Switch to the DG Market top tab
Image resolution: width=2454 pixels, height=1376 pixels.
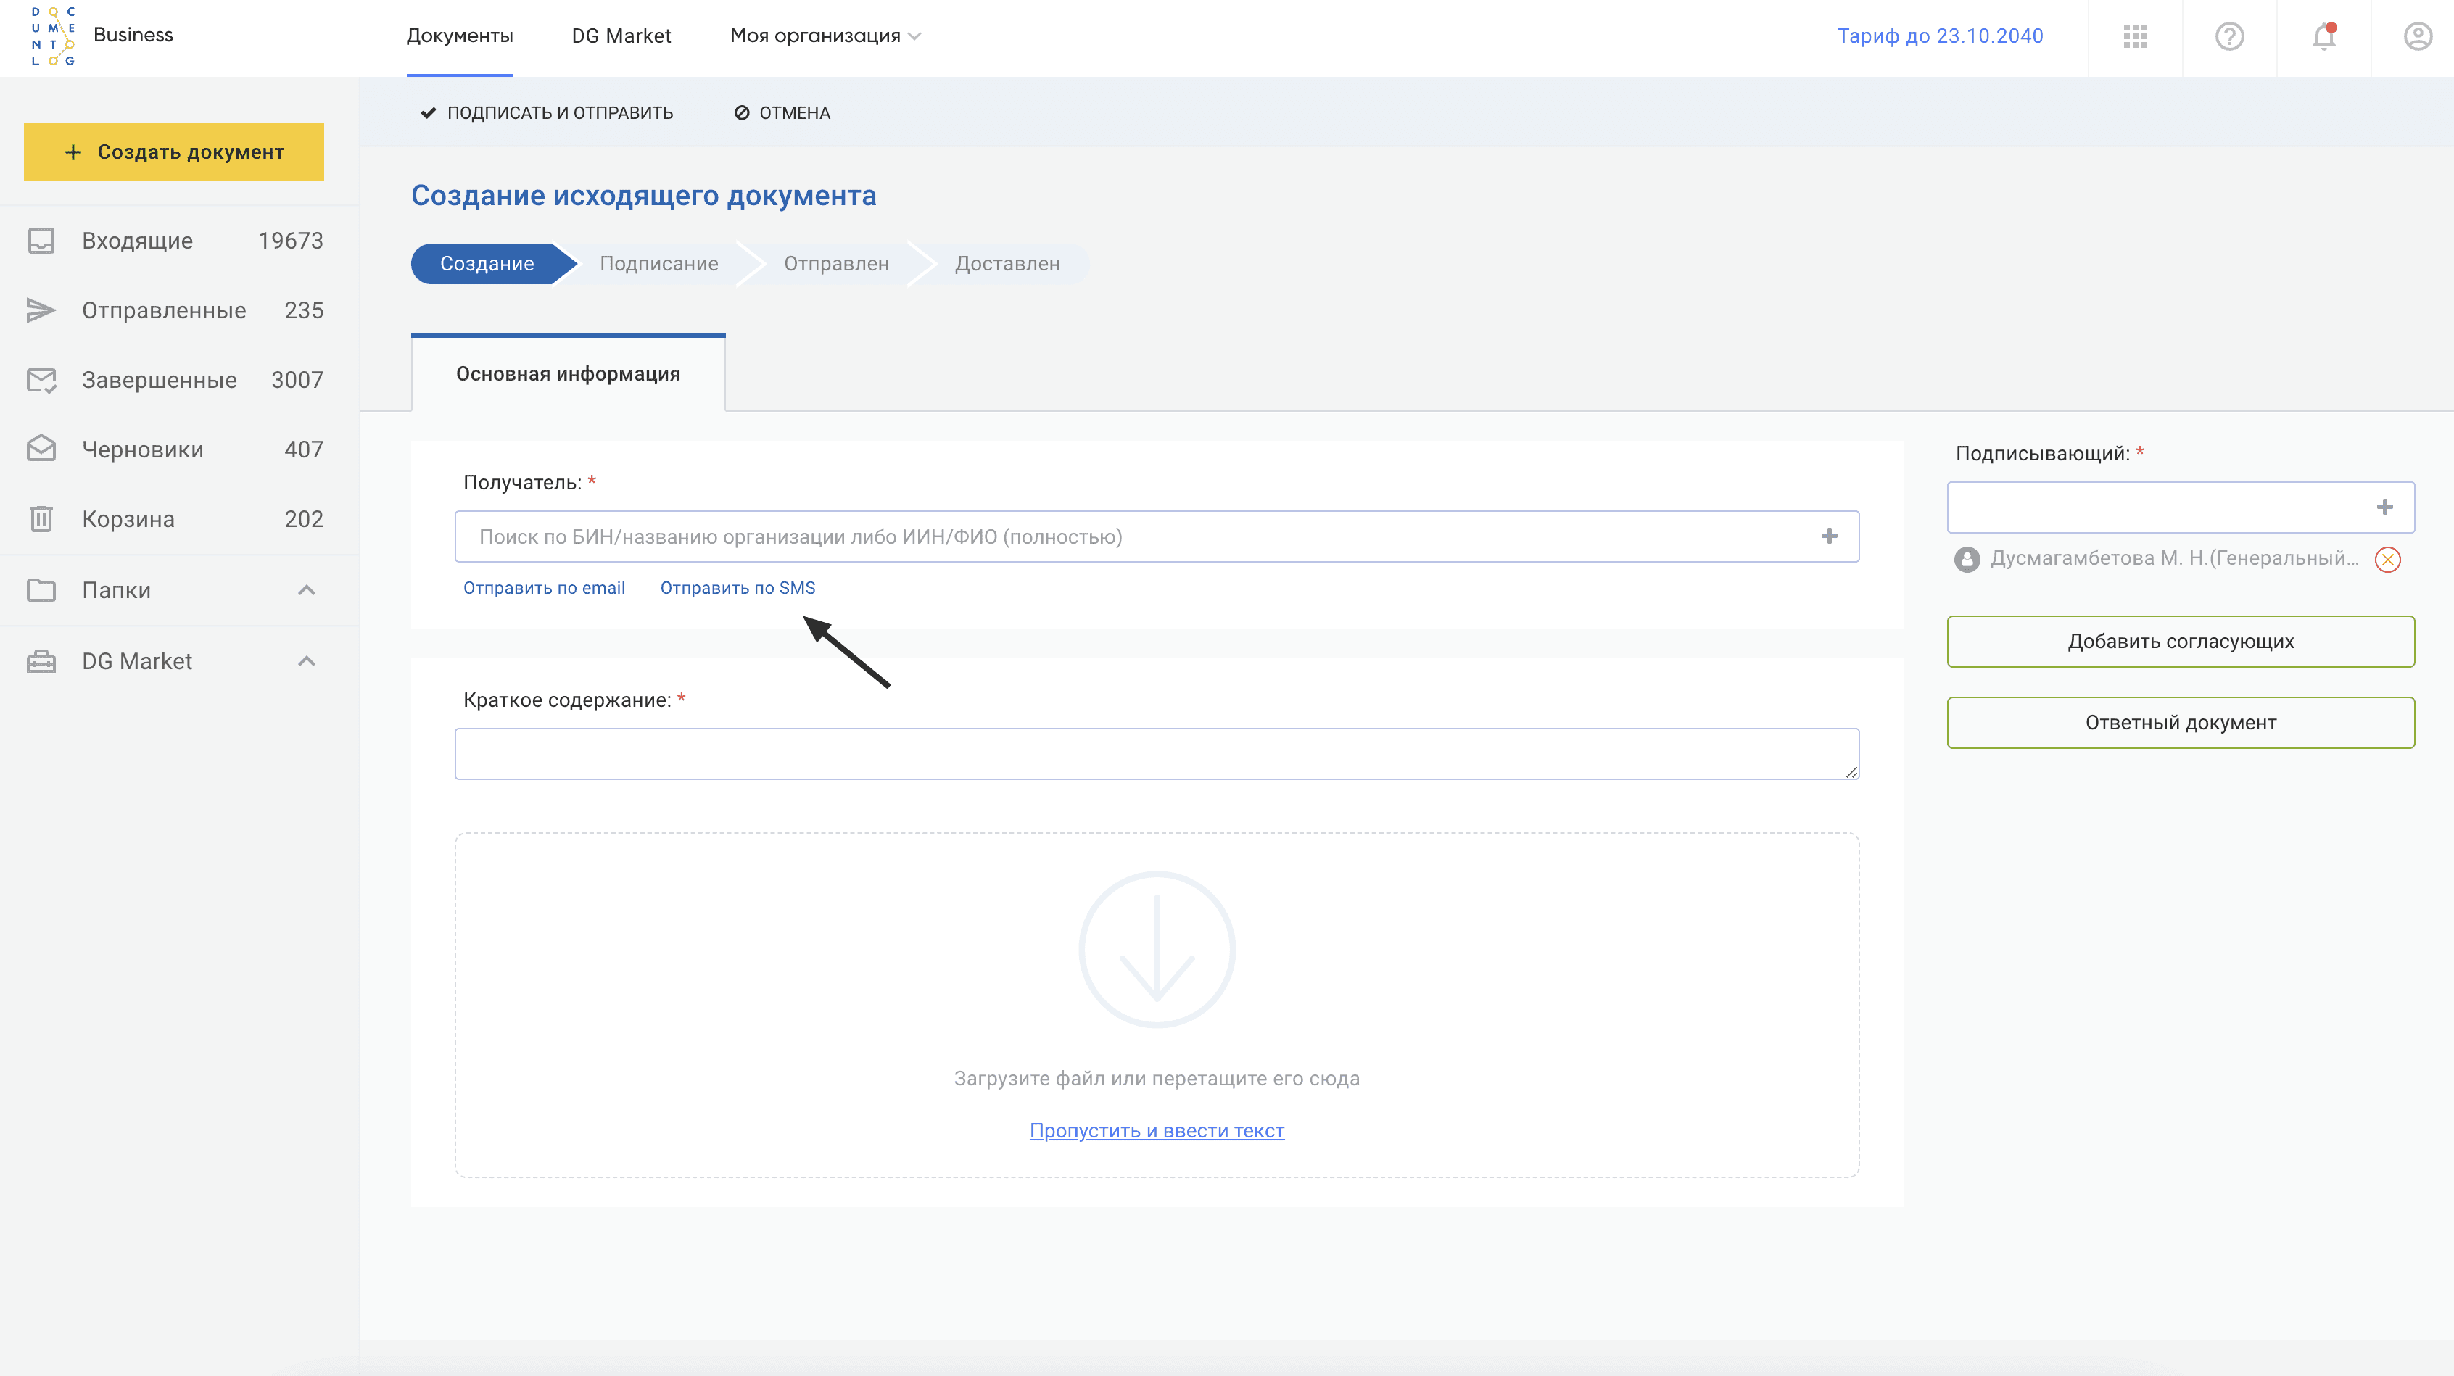click(x=621, y=36)
